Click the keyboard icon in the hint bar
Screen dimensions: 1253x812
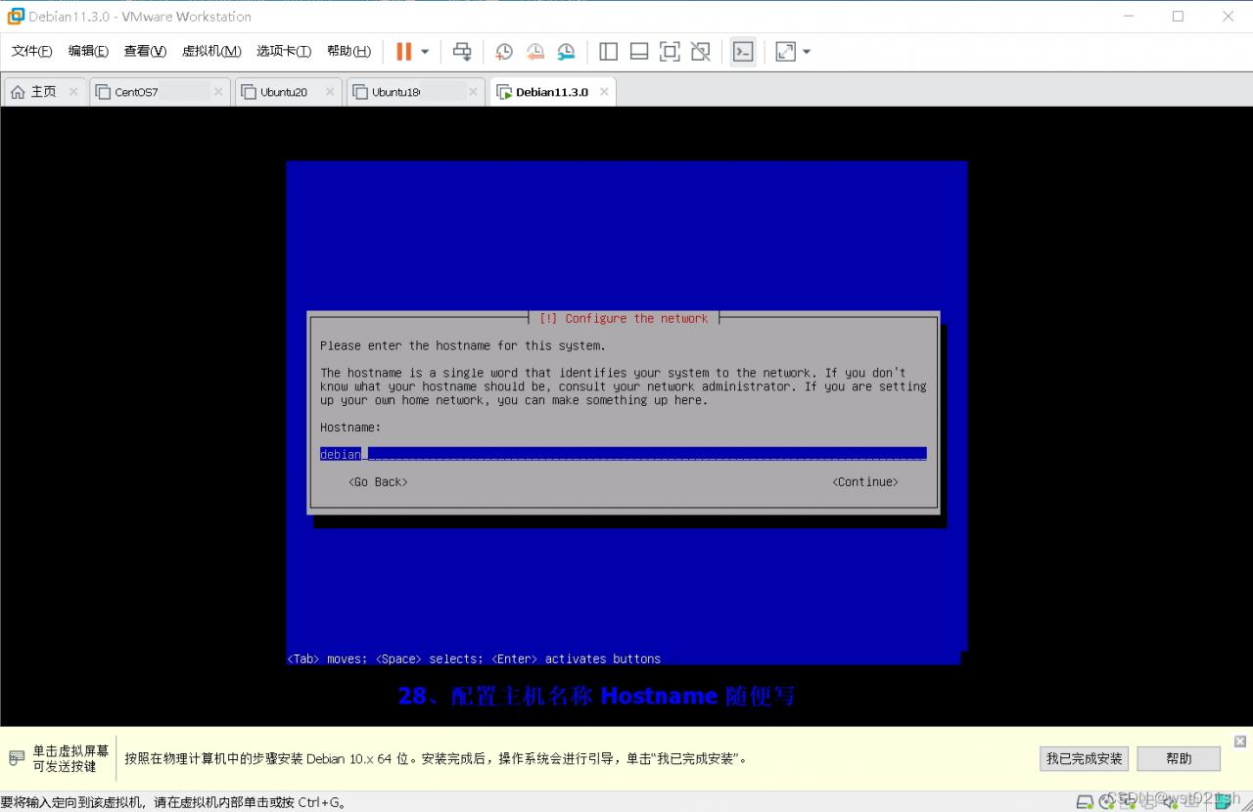pos(17,758)
